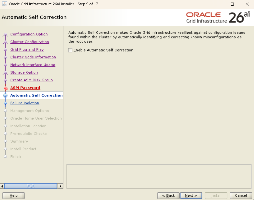Click the Automatic Self Correction step bullet
The height and width of the screenshot is (200, 254).
tap(6, 95)
